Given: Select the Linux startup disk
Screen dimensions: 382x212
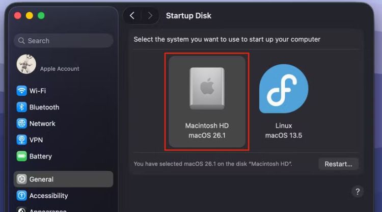Looking at the screenshot, I should point(284,102).
